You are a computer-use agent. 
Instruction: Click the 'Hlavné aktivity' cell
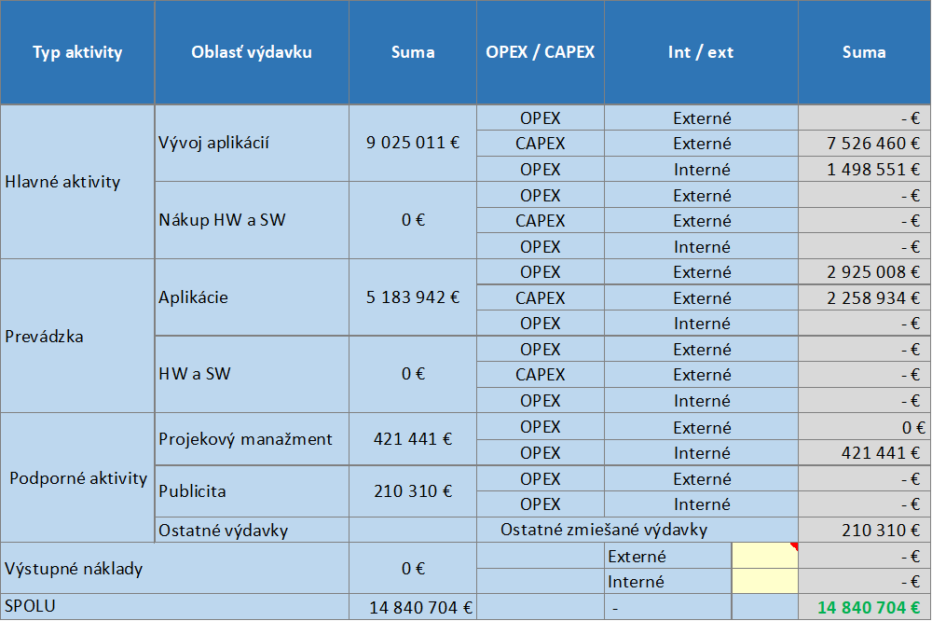(77, 182)
